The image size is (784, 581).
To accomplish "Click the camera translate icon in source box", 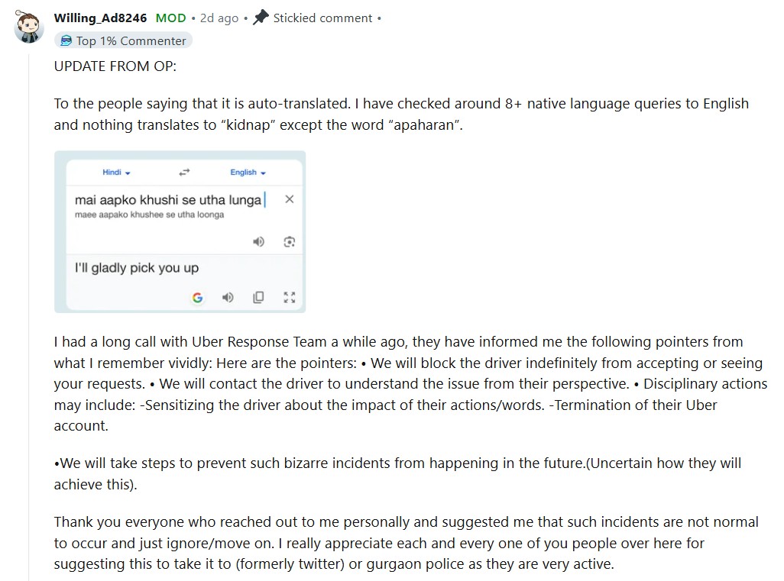I will click(290, 242).
